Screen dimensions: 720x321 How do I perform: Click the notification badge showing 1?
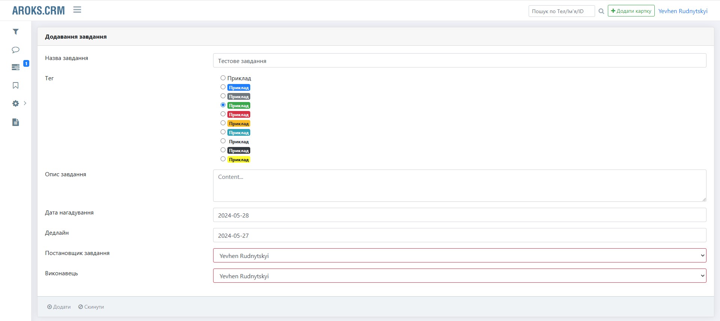[x=26, y=63]
